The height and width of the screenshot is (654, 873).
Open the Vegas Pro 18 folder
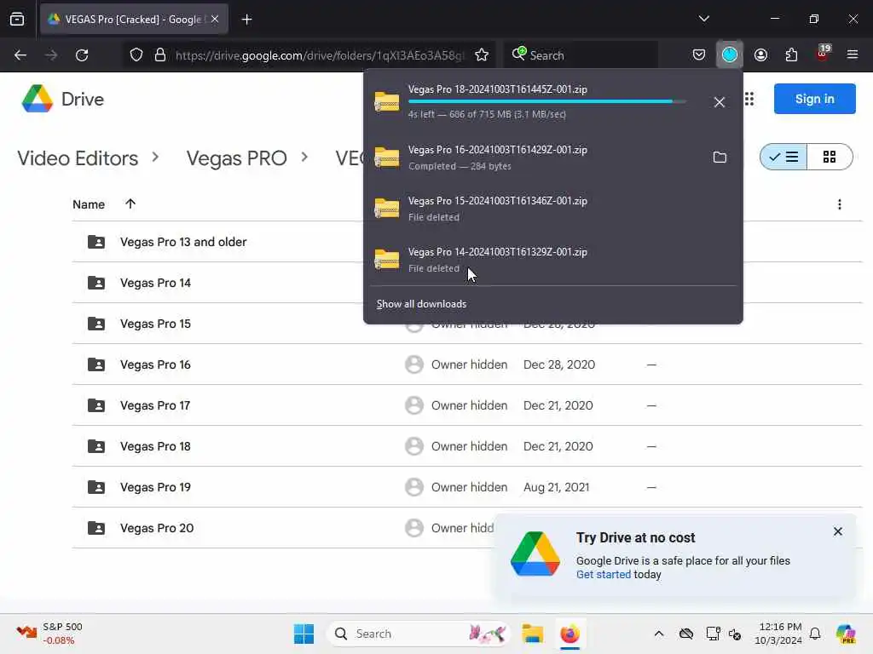(x=155, y=446)
